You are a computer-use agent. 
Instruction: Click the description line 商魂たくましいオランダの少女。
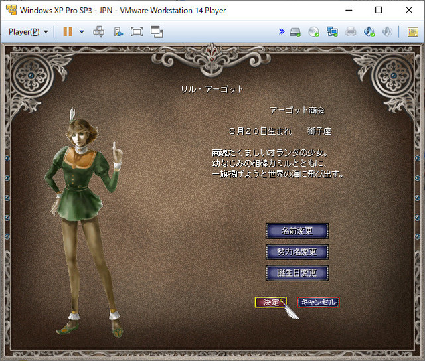[270, 153]
